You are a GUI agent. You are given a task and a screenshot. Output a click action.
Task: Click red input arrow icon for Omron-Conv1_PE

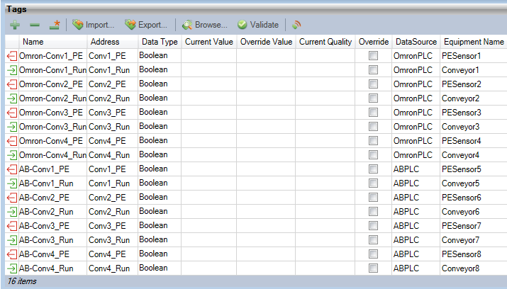coord(12,56)
